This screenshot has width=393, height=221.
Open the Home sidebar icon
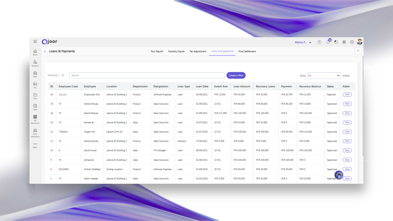[x=35, y=52]
